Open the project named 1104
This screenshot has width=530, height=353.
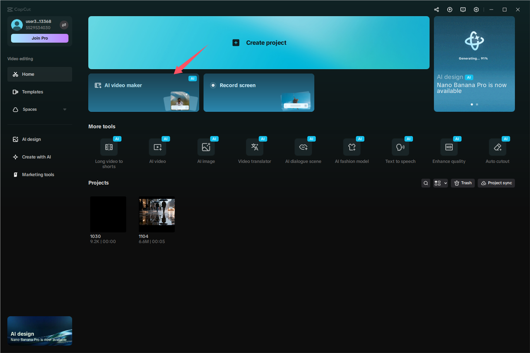pyautogui.click(x=157, y=214)
